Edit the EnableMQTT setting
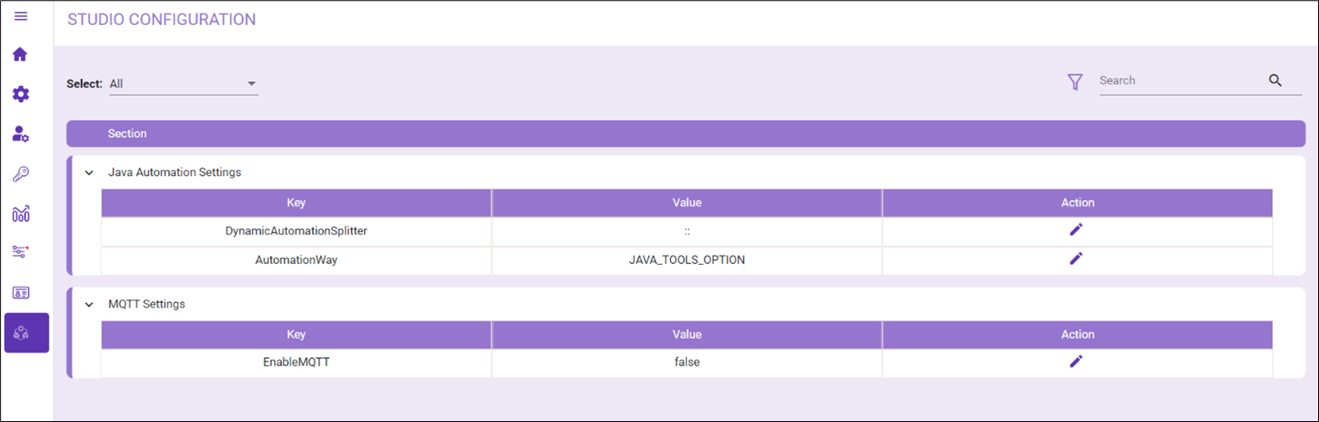1319x422 pixels. pos(1076,362)
